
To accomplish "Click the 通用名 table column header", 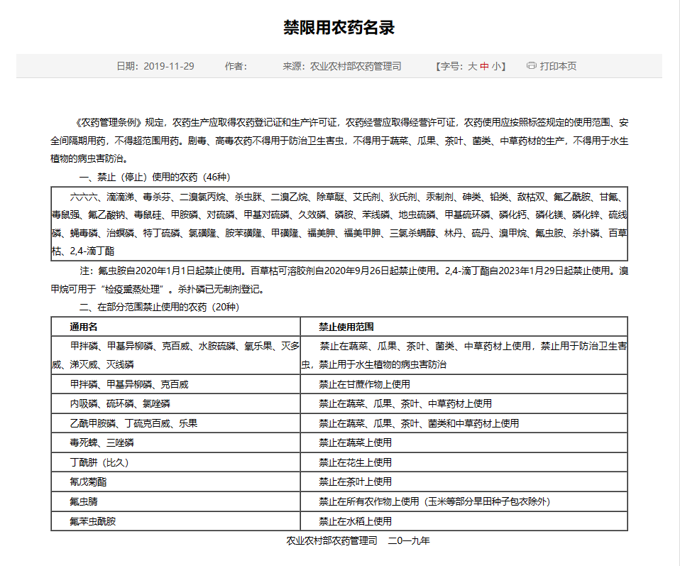I will point(83,327).
